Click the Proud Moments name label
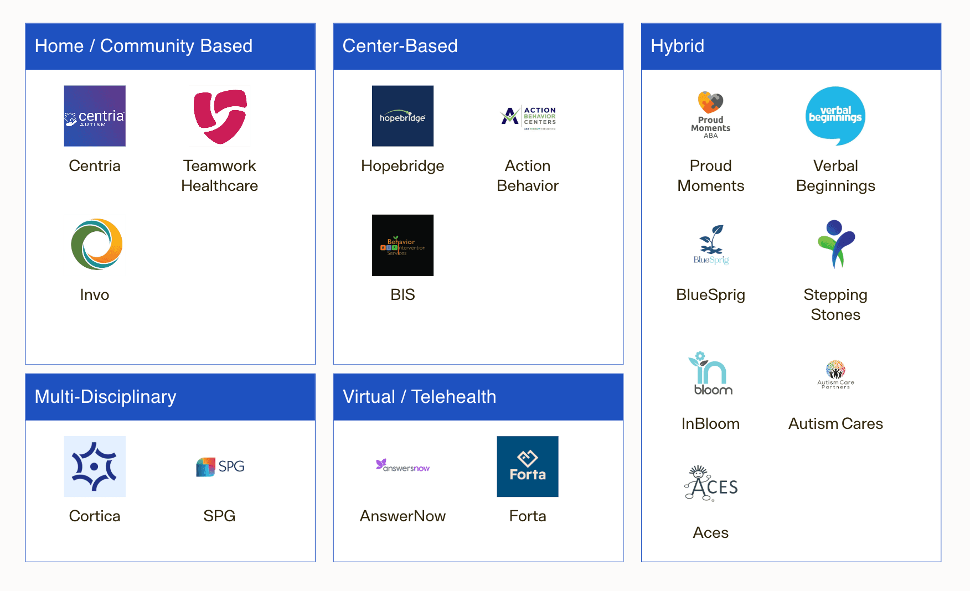The image size is (970, 591). 711,175
